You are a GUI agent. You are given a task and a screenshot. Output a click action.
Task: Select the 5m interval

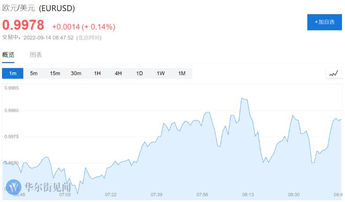(33, 74)
